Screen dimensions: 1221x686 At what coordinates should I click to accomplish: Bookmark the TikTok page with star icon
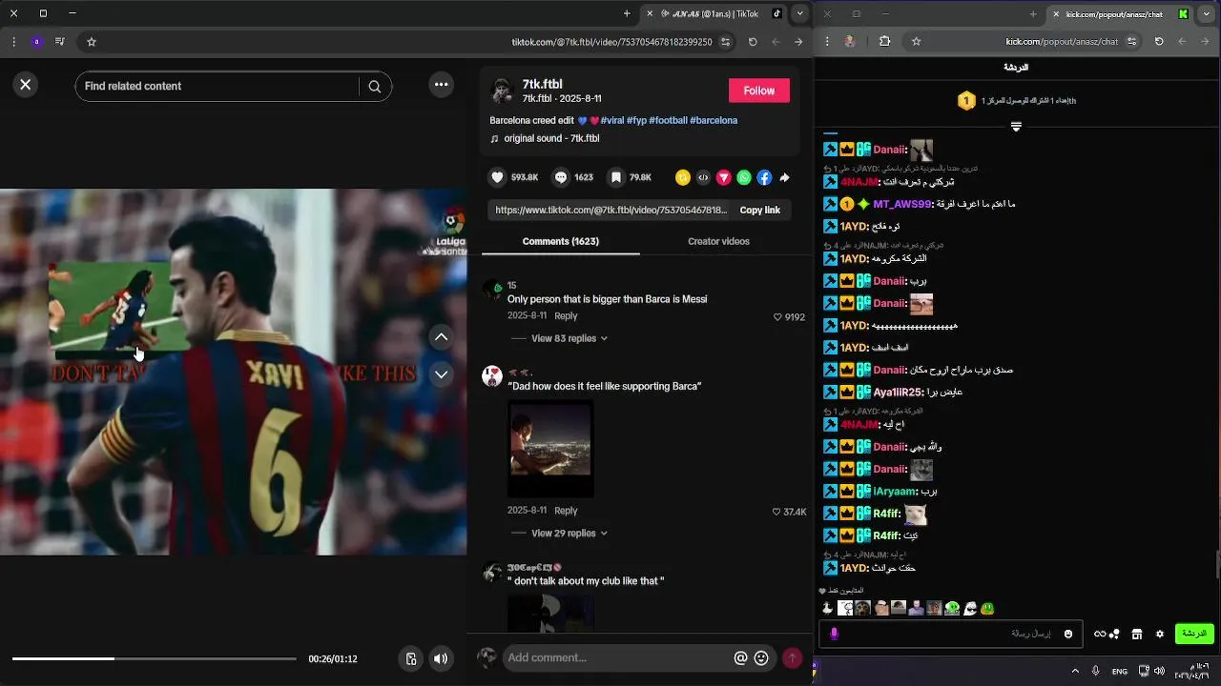click(92, 42)
